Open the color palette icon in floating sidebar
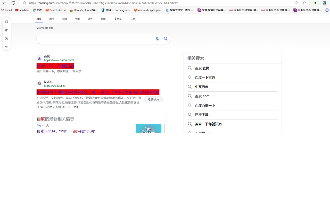Viewport: 330px width, 206px height. [7, 30]
